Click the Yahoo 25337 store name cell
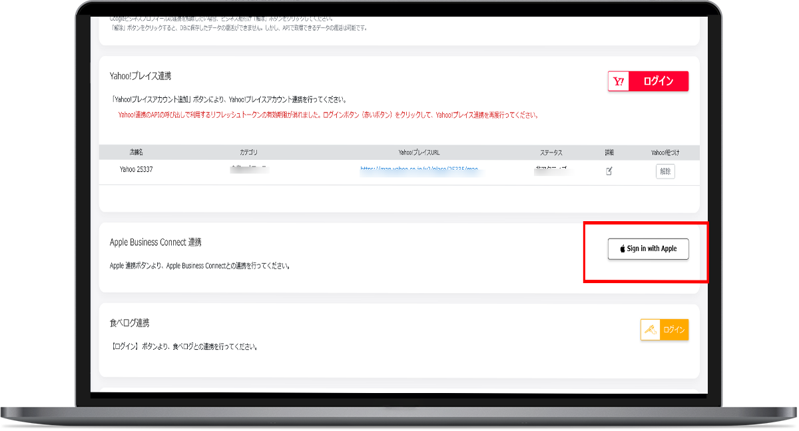Screen dimensions: 799x431 point(136,171)
